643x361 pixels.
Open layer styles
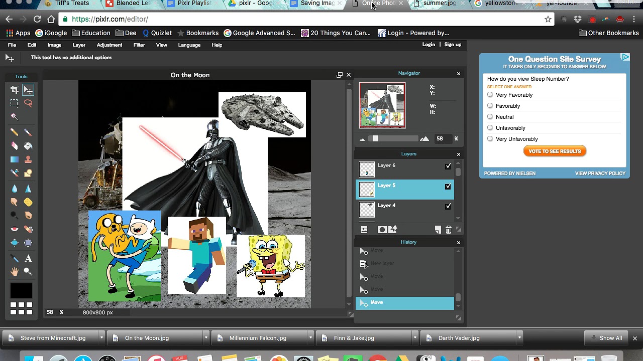(x=393, y=230)
